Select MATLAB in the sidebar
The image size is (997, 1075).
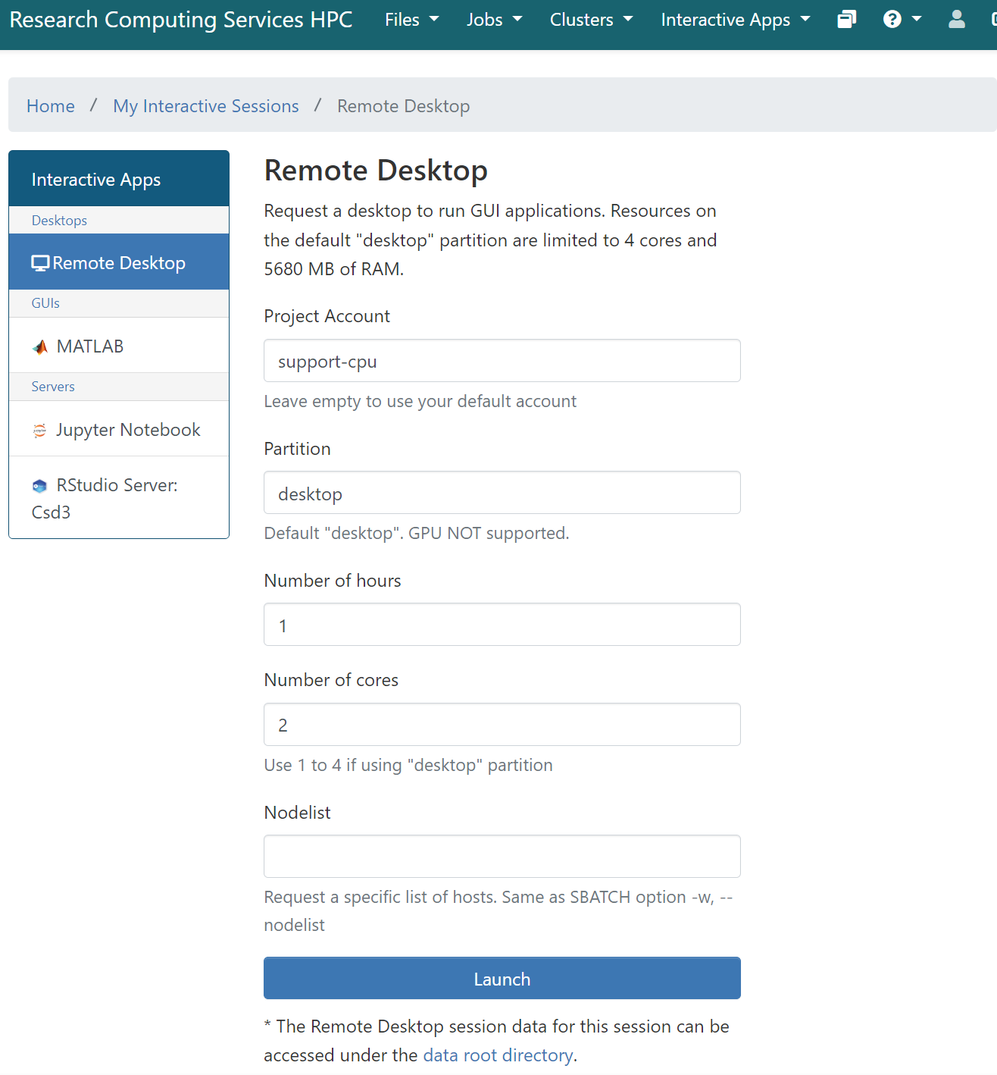(90, 346)
